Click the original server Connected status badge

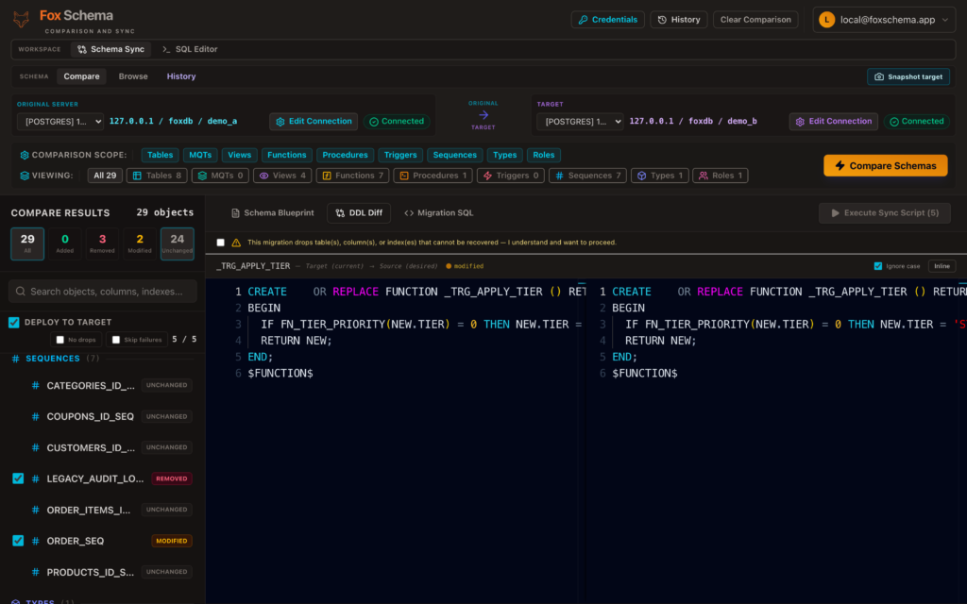397,122
